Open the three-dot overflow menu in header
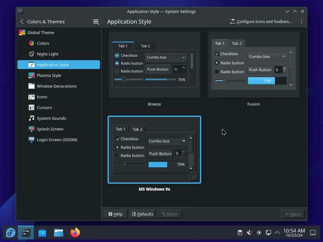 point(301,21)
